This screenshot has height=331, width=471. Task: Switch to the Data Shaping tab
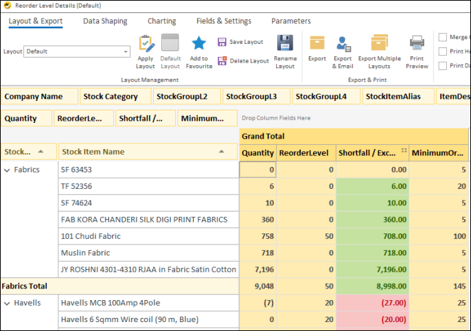tap(105, 21)
